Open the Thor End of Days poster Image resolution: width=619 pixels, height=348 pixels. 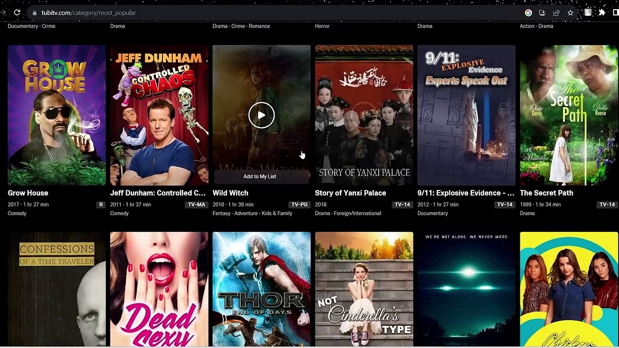[262, 290]
